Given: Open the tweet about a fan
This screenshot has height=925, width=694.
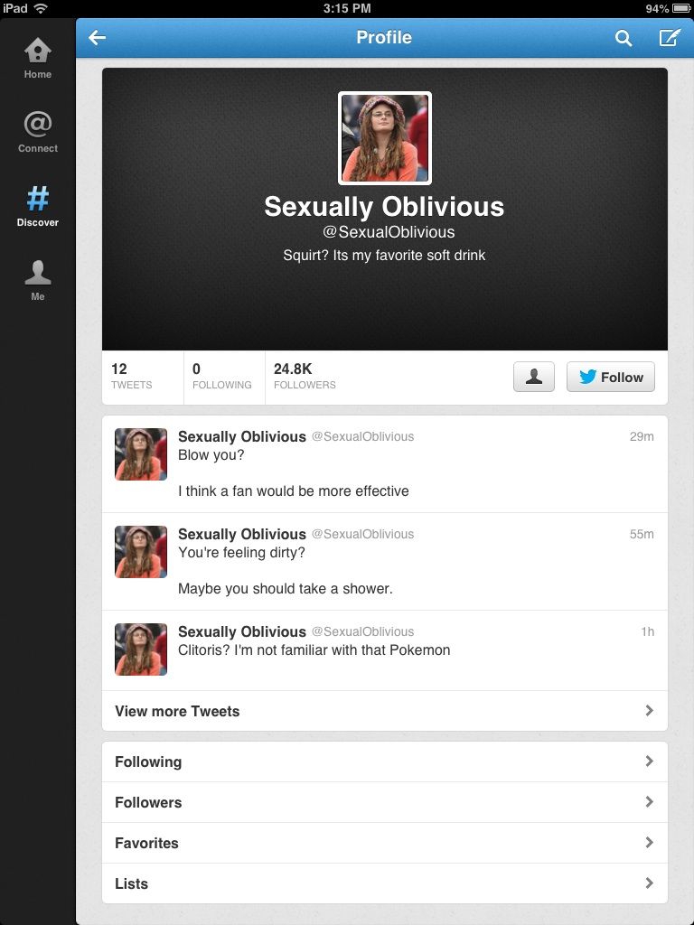Looking at the screenshot, I should (x=385, y=463).
